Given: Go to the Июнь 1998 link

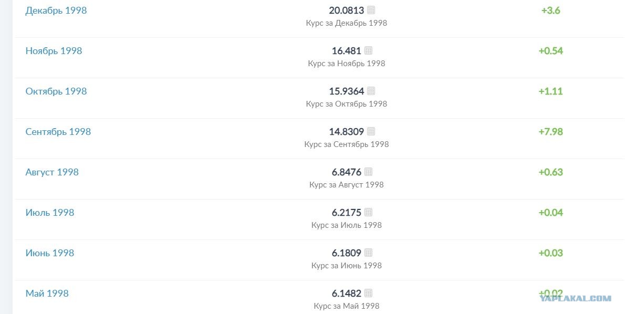Looking at the screenshot, I should click(x=50, y=253).
